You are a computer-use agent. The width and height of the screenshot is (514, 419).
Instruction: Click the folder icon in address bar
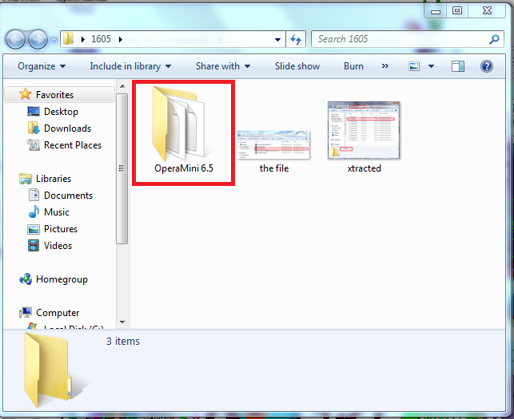pos(69,39)
